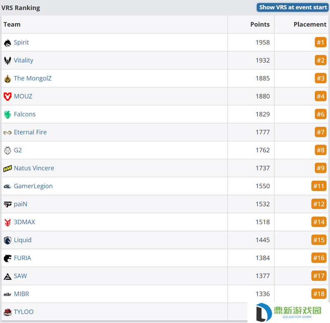The image size is (330, 323).
Task: Click the Team column header
Action: (12, 24)
